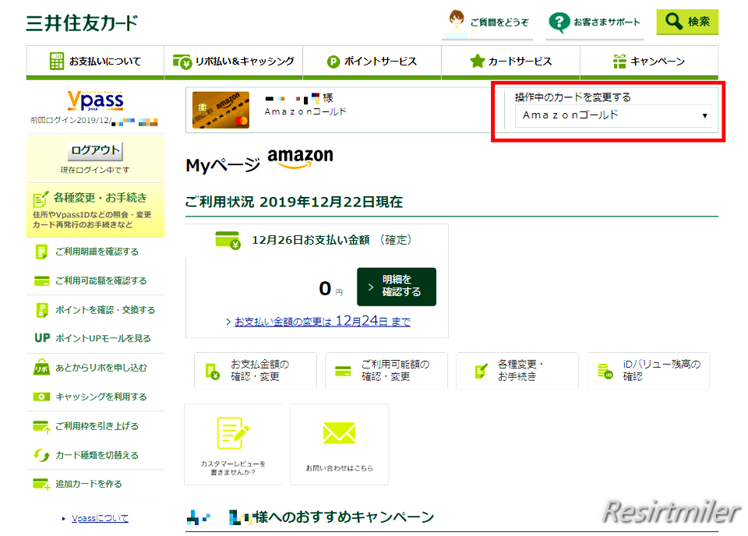The image size is (748, 536).
Task: Open the お支払いについて menu
Action: point(95,62)
